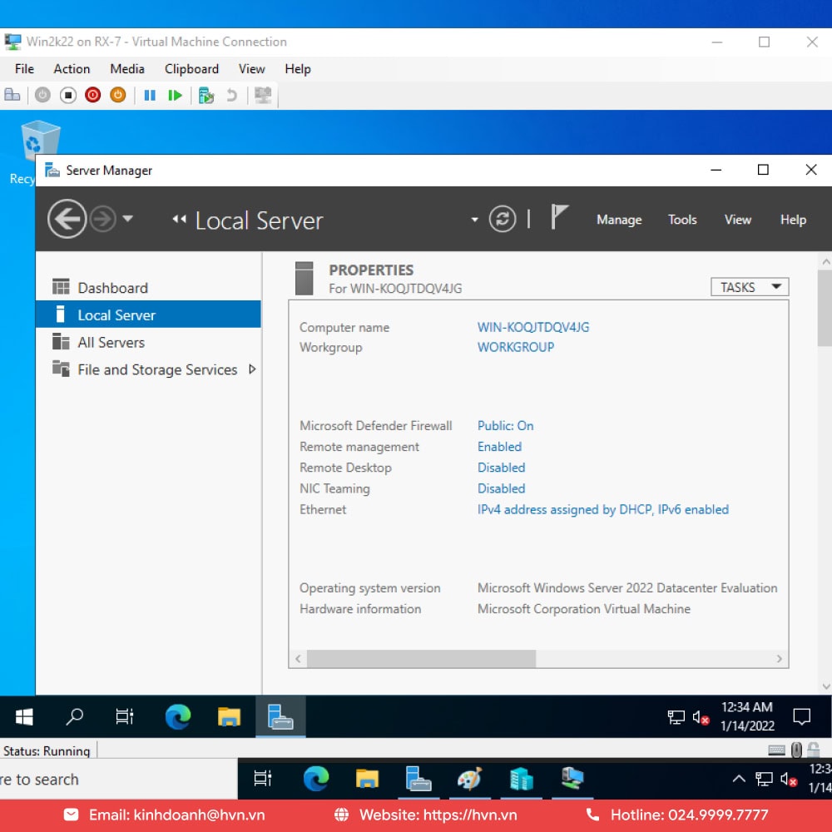Go back in Server Manager navigation

(67, 219)
